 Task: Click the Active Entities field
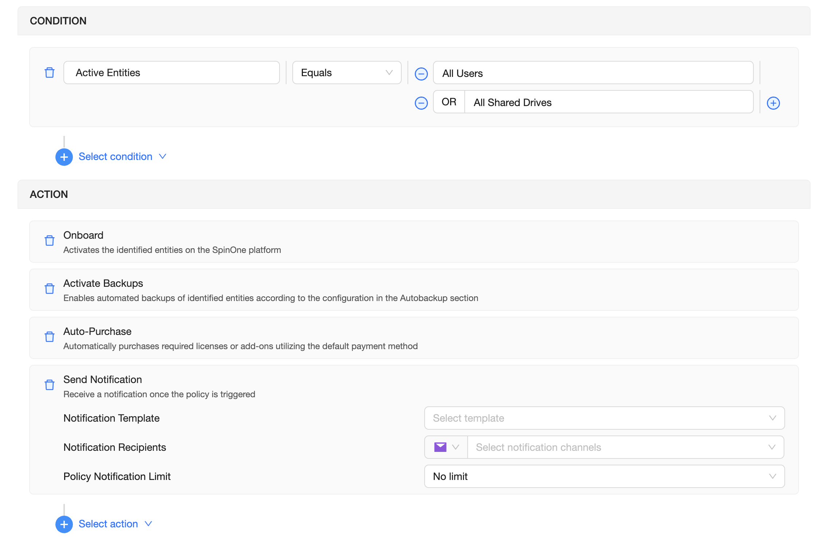pyautogui.click(x=171, y=73)
